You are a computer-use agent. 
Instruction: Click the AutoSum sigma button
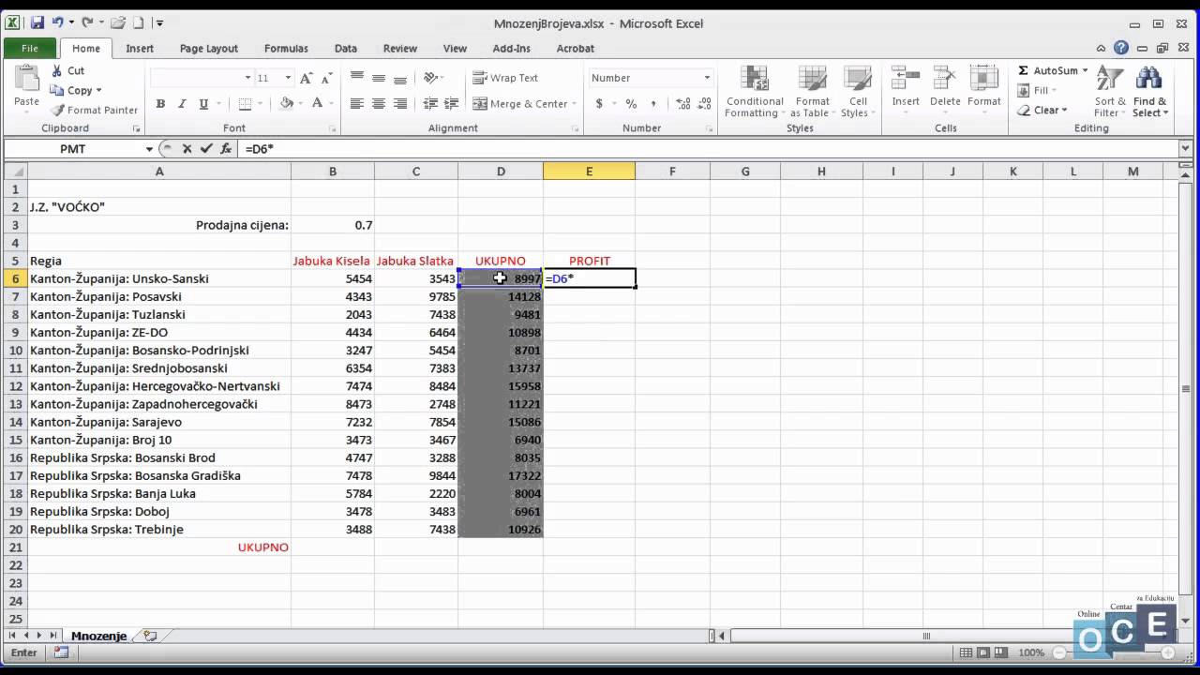tap(1047, 70)
